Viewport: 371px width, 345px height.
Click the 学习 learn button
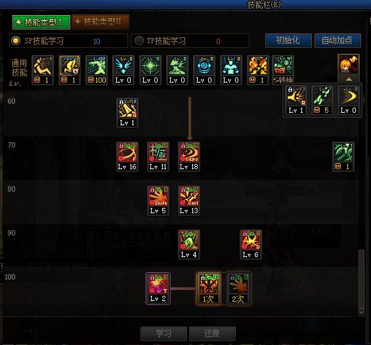(164, 333)
